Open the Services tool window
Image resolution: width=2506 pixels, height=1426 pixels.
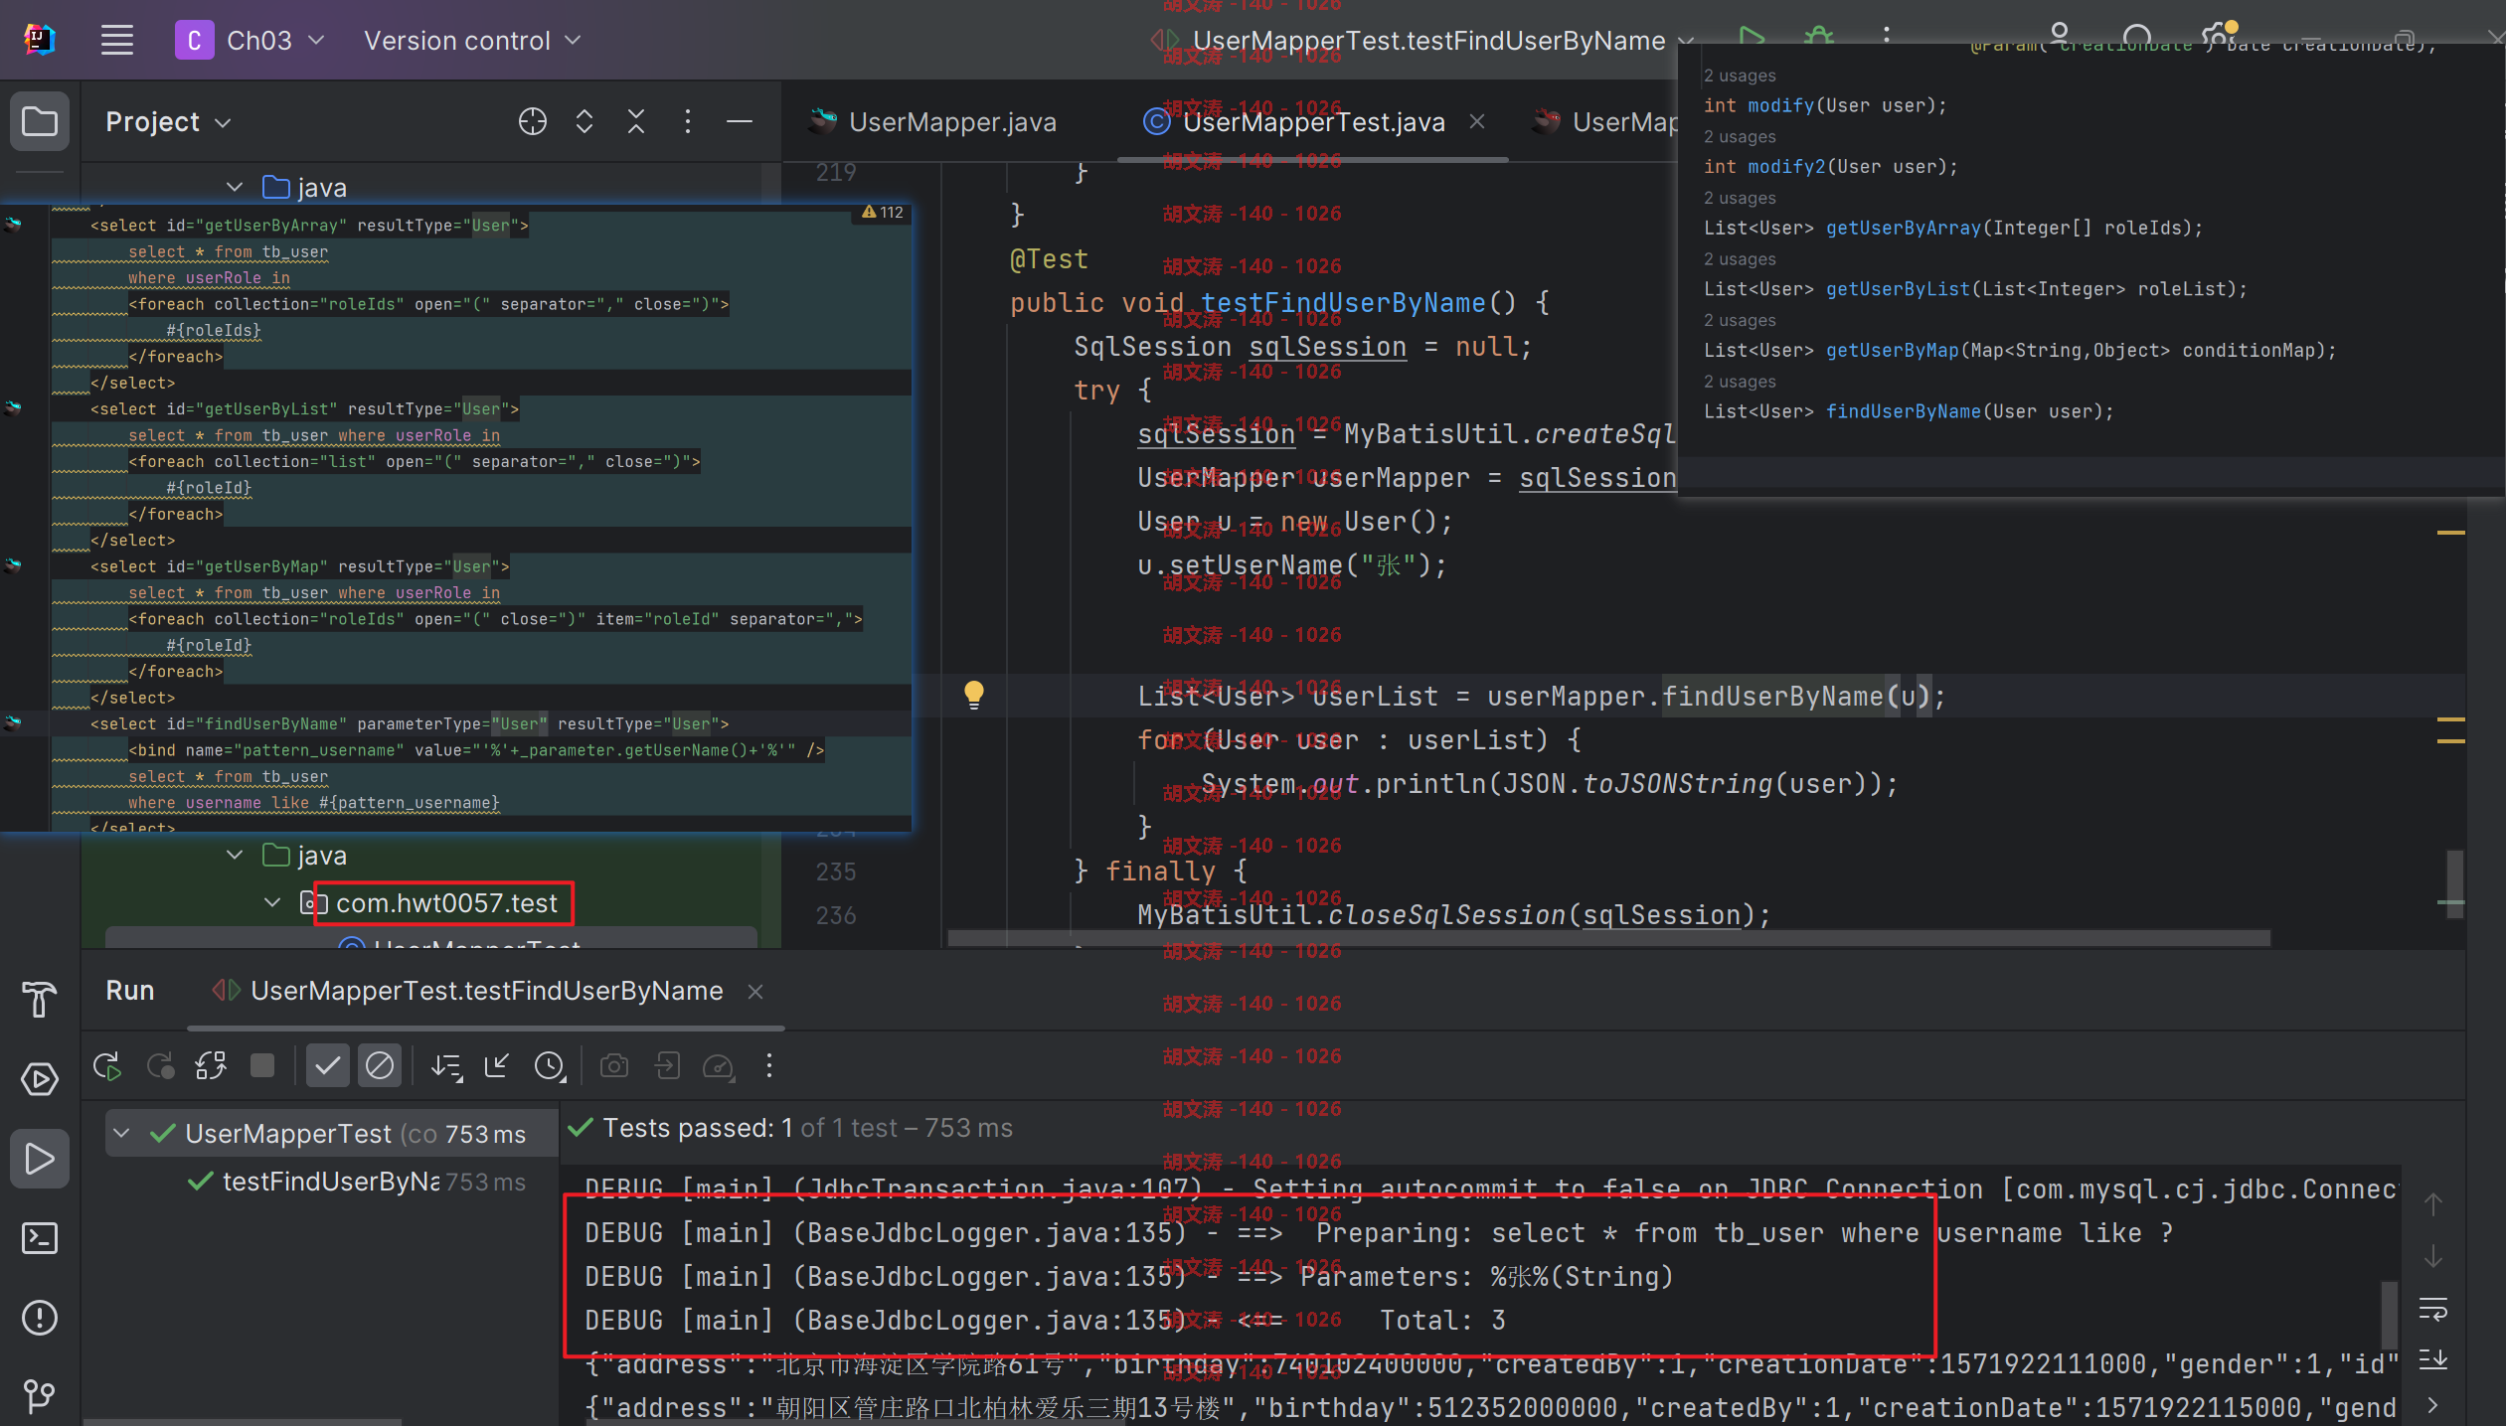point(40,1078)
